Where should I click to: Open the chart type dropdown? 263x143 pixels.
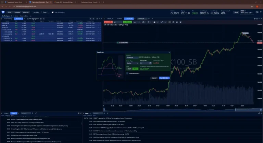coord(144,22)
